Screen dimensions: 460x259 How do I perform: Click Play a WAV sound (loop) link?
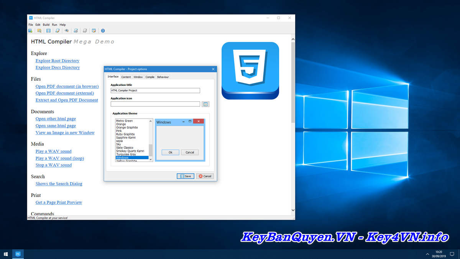[60, 158]
